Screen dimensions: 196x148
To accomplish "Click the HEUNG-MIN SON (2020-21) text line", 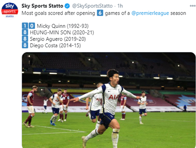I will pyautogui.click(x=62, y=32).
